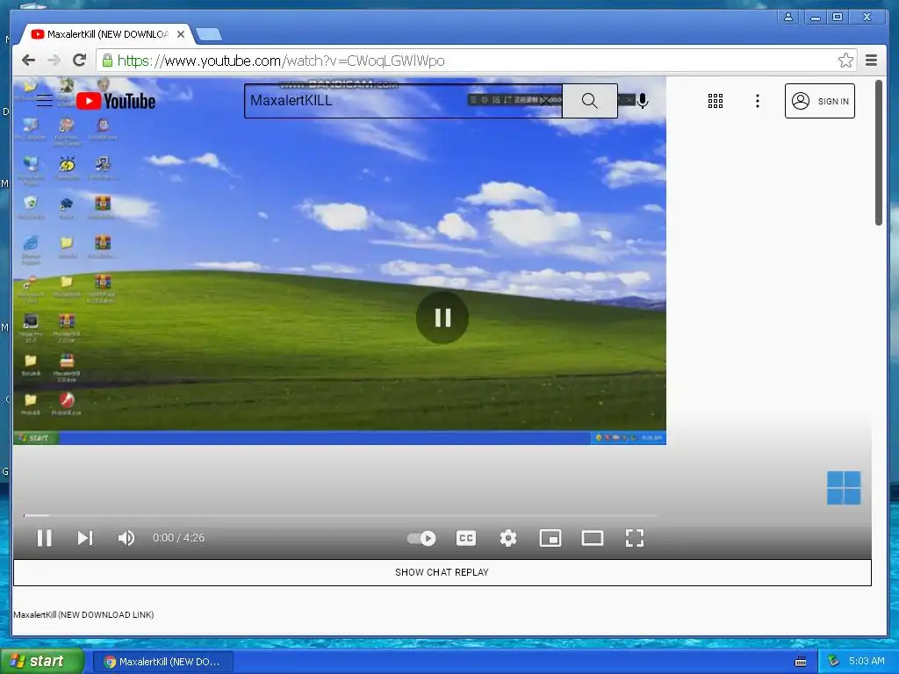The width and height of the screenshot is (899, 674).
Task: Click the Windows logo channel watermark
Action: 844,488
